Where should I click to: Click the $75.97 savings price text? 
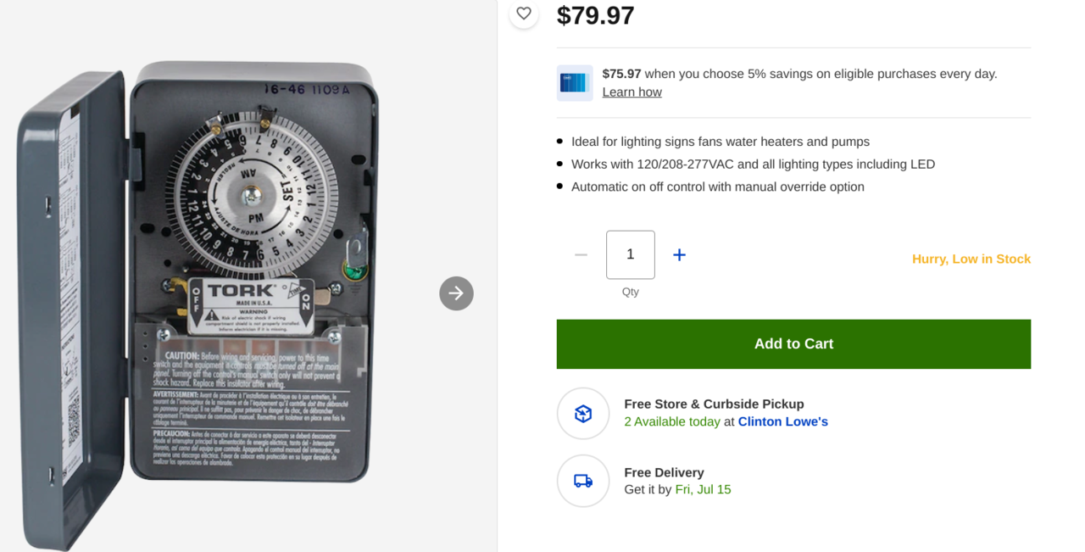621,74
